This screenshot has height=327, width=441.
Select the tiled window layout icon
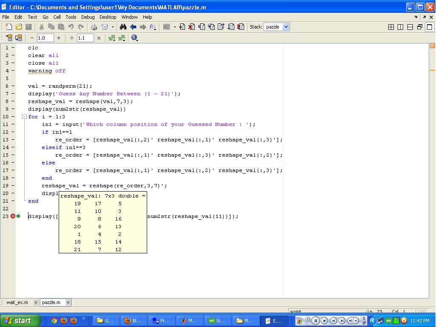391,26
